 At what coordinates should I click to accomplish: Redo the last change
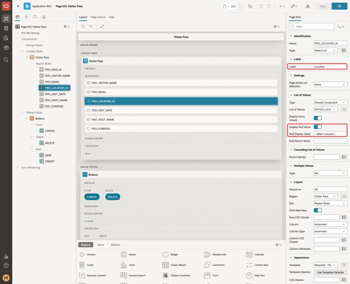[x=269, y=6]
